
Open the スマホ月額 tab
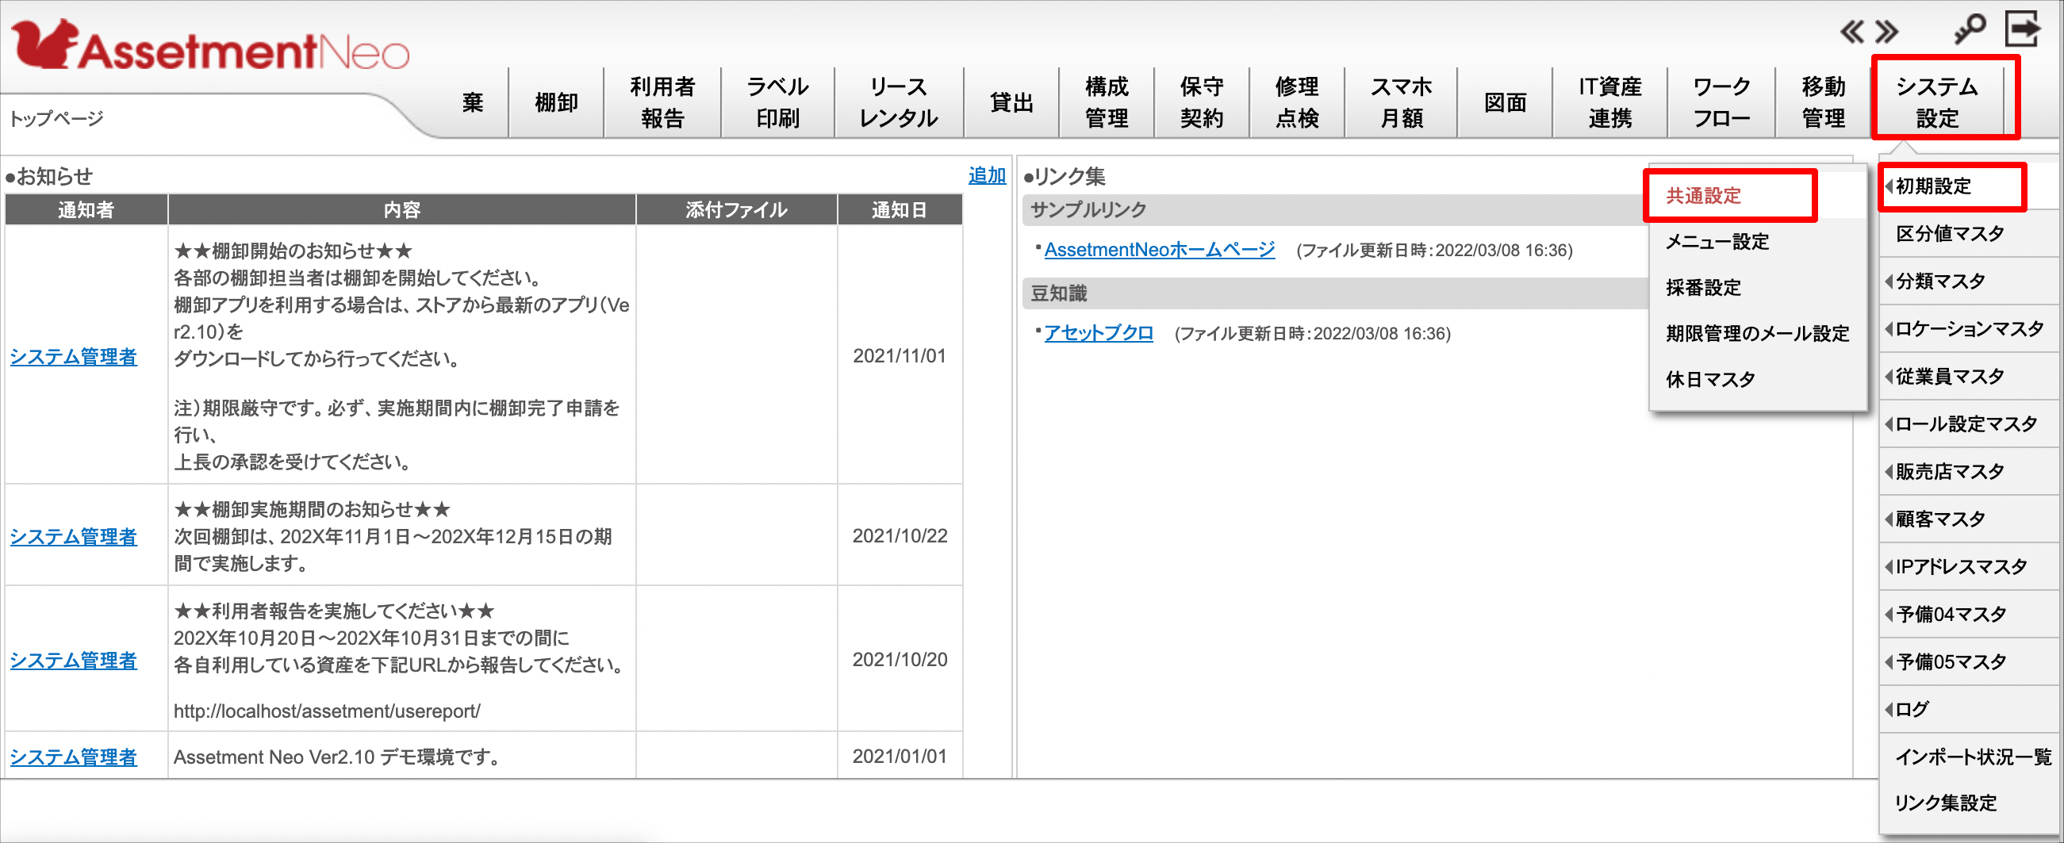(1402, 102)
